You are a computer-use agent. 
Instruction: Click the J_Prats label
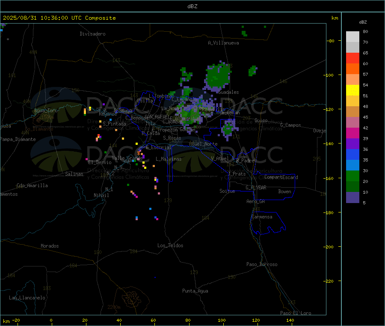237,174
